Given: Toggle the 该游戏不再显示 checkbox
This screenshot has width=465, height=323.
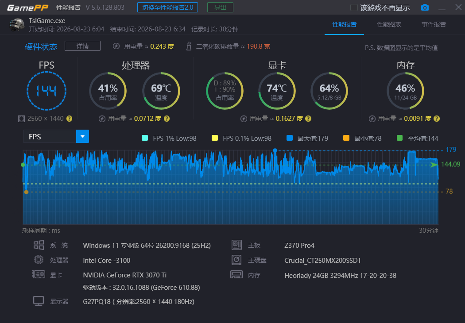Looking at the screenshot, I should point(354,8).
